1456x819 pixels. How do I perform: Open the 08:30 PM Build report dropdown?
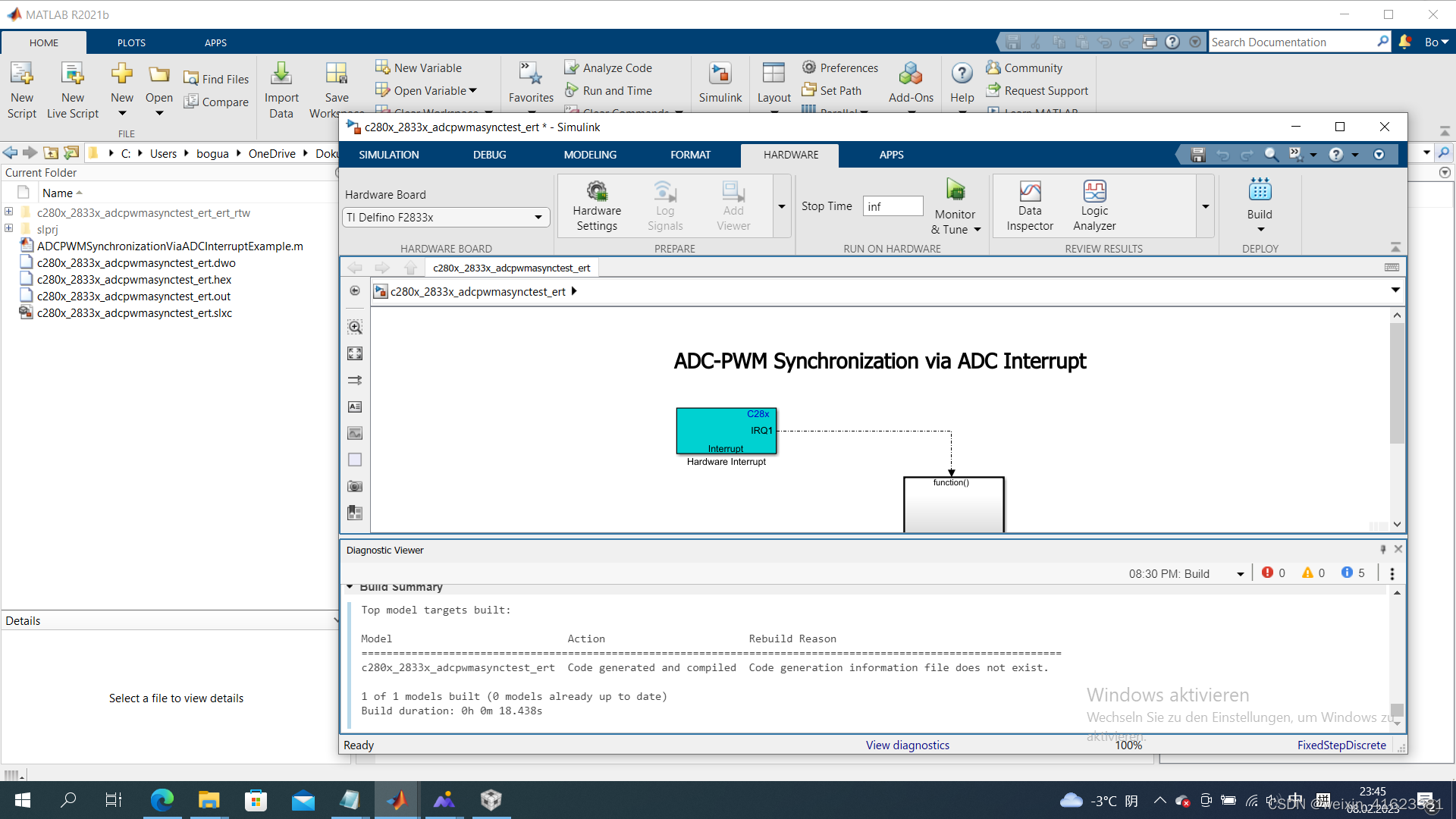point(1241,574)
